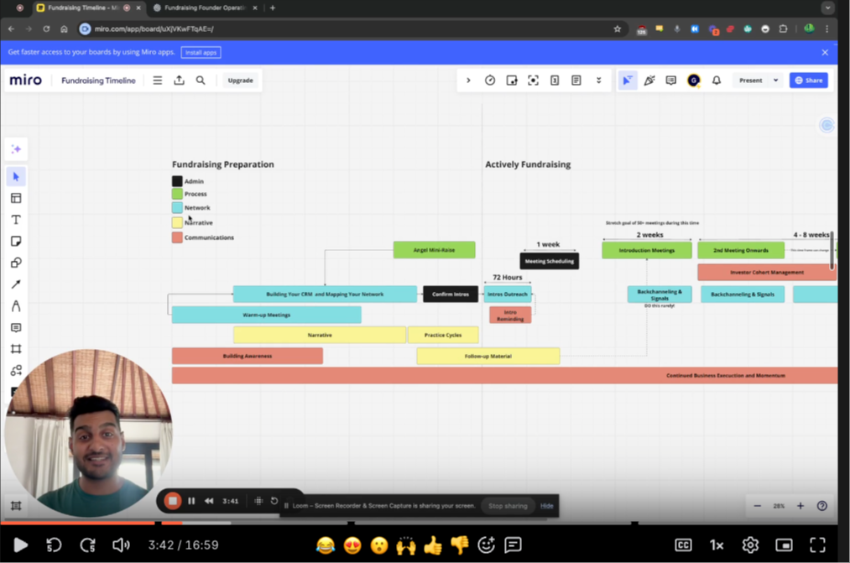Change the 1x playback speed
This screenshot has width=850, height=563.
717,545
